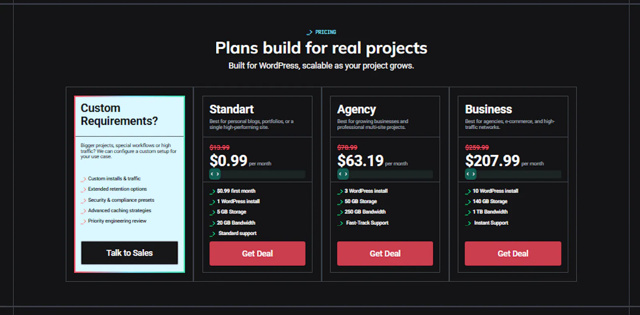Click the Standart plan slider track
640x315 pixels.
pyautogui.click(x=257, y=174)
